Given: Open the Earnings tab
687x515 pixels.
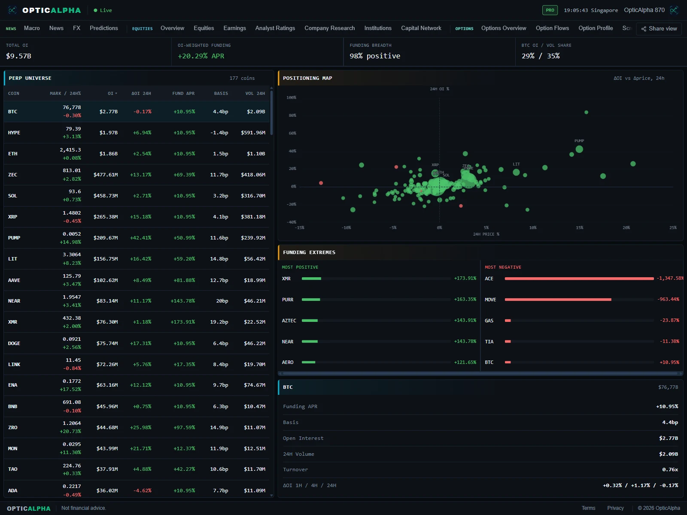Looking at the screenshot, I should point(234,28).
